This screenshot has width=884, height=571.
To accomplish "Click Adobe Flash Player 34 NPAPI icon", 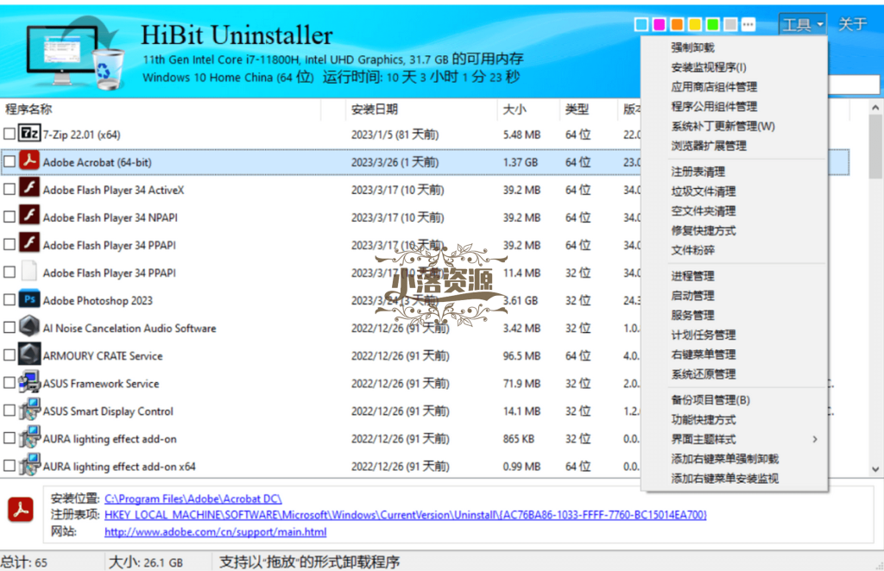I will [29, 216].
